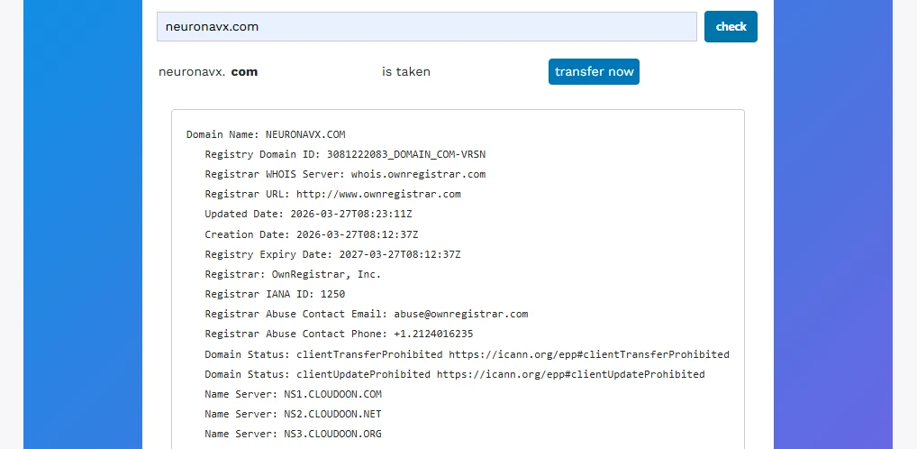Click the transfer now button
The width and height of the screenshot is (917, 449).
pos(594,71)
